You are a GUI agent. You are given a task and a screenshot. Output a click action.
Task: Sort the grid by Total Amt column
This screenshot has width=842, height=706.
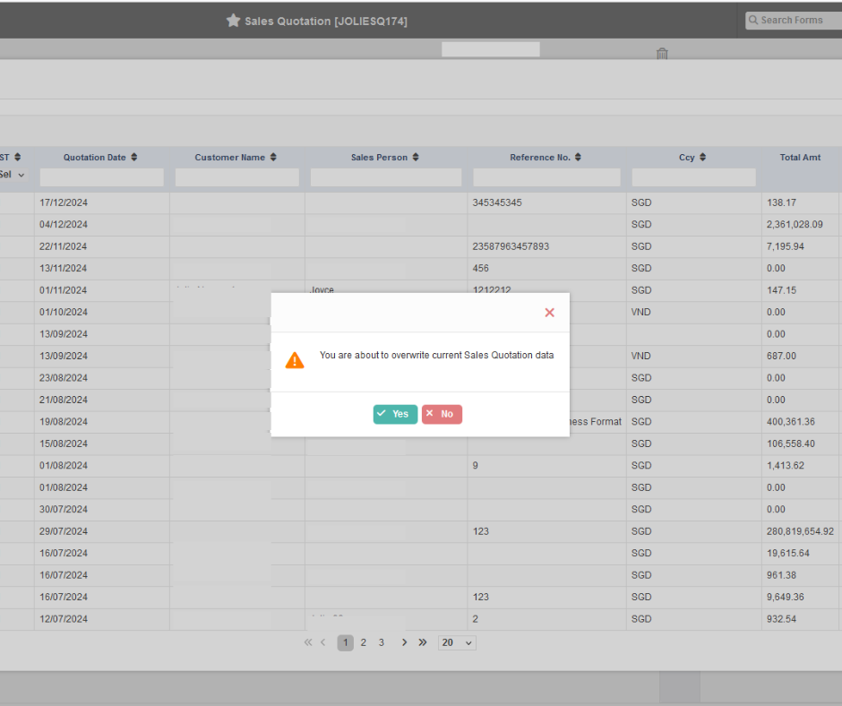click(800, 157)
